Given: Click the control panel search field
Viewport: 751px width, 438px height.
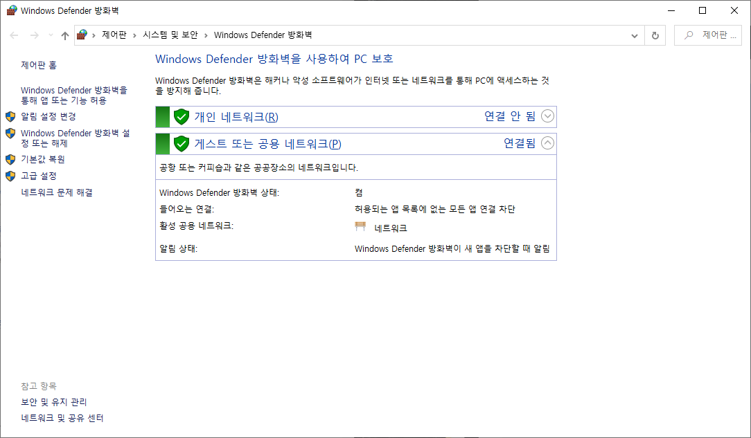Looking at the screenshot, I should click(708, 35).
